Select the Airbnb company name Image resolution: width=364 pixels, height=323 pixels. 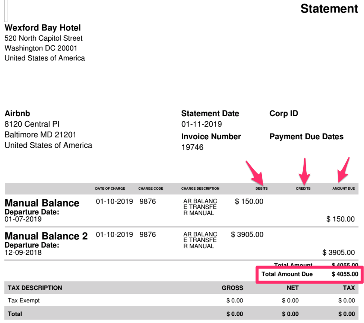coord(18,114)
